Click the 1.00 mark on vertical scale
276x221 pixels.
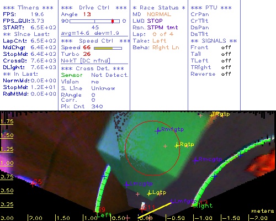click(7, 163)
